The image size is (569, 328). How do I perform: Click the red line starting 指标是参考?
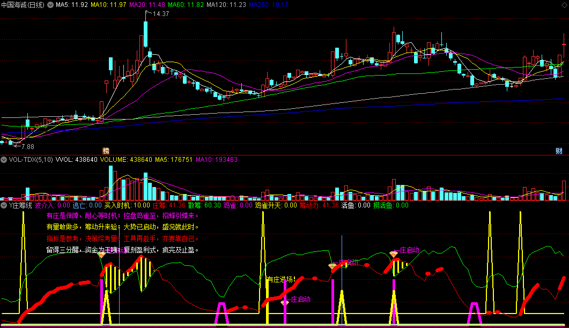(123, 238)
